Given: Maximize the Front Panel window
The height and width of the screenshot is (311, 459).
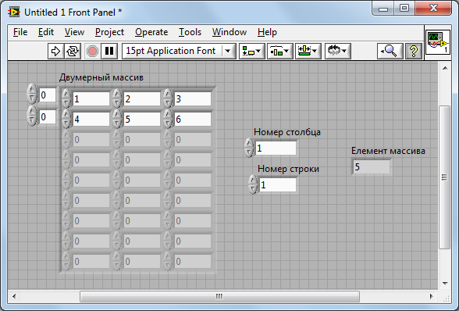Looking at the screenshot, I should (404, 9).
